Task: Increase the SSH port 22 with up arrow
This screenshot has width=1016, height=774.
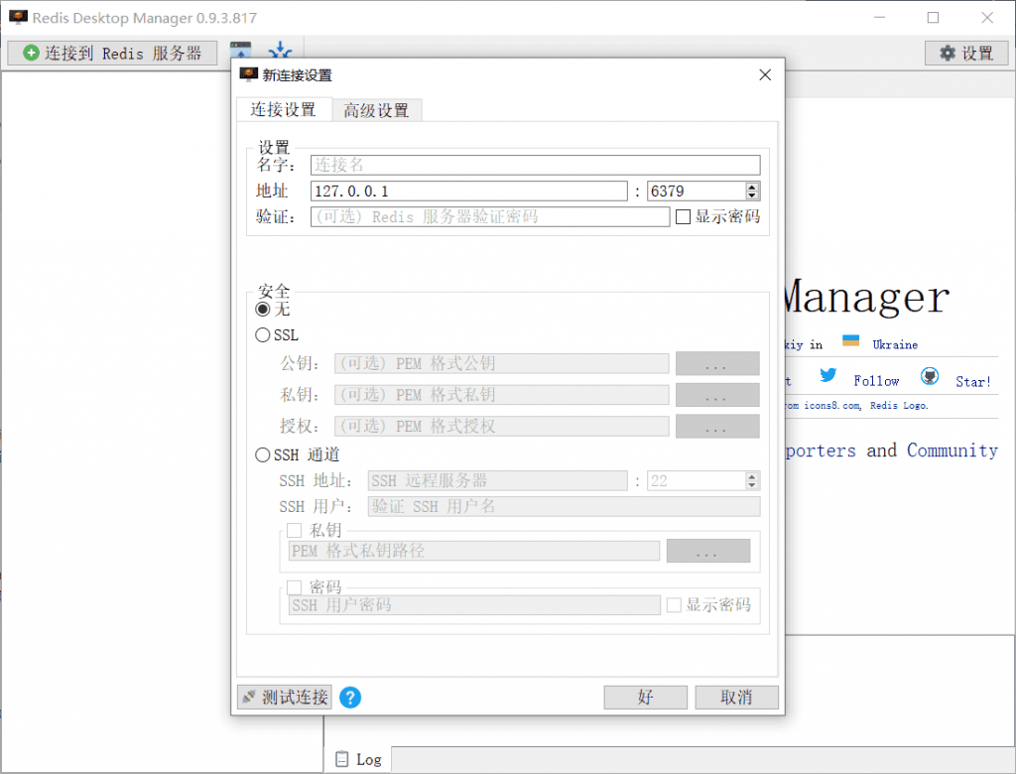Action: point(752,476)
